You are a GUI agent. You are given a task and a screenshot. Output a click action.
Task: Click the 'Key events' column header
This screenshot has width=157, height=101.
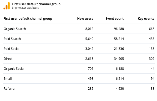click(146, 19)
